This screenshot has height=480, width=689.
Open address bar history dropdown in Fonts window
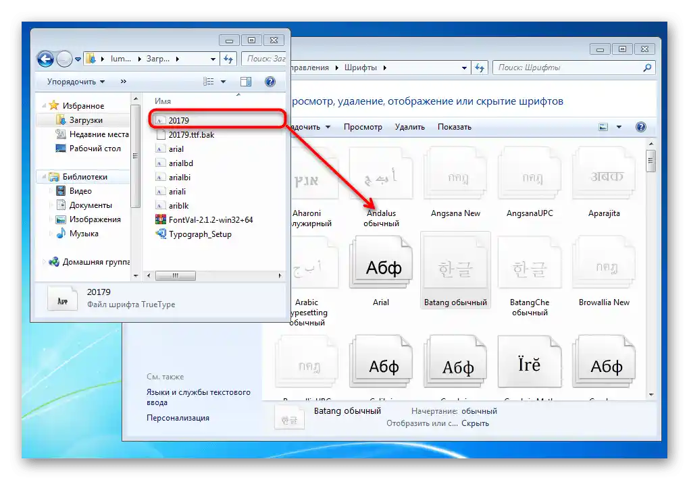(464, 68)
